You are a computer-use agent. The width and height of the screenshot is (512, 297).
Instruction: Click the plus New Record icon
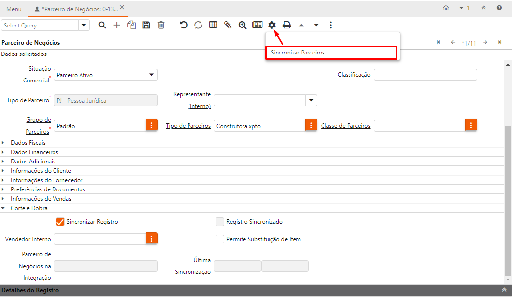[117, 25]
